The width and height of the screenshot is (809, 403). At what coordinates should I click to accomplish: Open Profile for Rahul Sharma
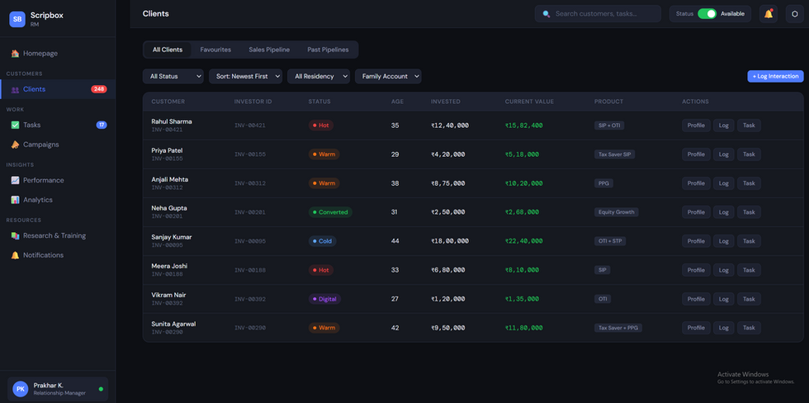(x=696, y=126)
